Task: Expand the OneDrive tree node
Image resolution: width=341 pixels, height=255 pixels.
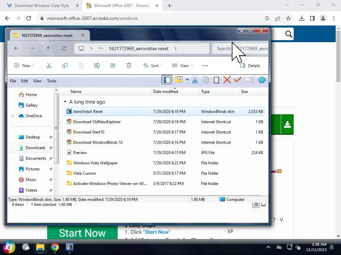Action: pyautogui.click(x=13, y=116)
